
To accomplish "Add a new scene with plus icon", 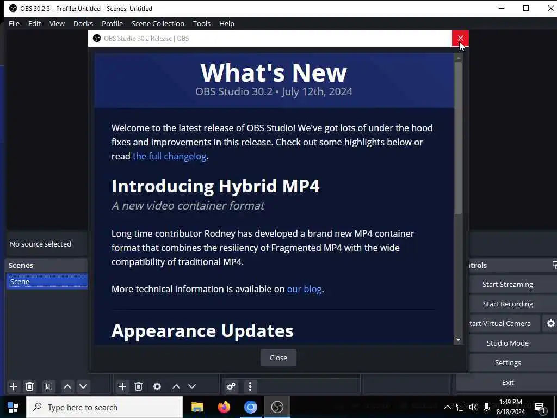I will point(14,386).
